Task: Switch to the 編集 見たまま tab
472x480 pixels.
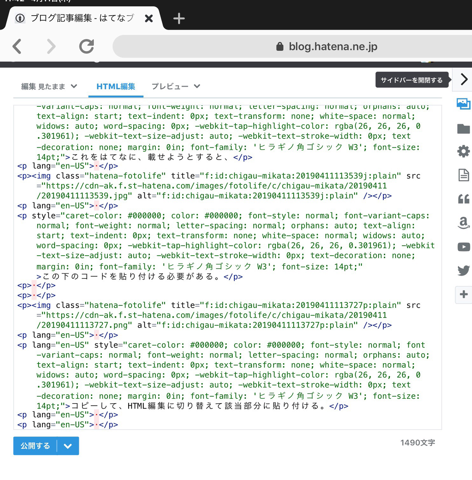Action: (43, 86)
